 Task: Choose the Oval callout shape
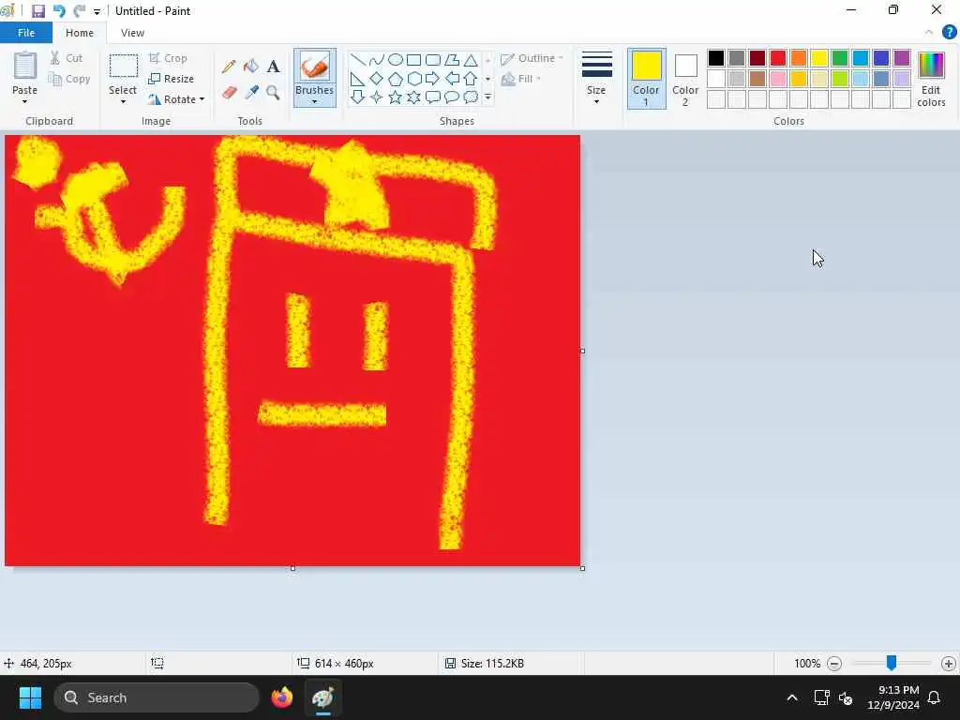[x=452, y=97]
